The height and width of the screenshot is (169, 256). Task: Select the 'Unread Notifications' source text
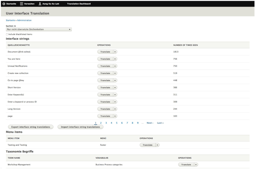pos(17,66)
